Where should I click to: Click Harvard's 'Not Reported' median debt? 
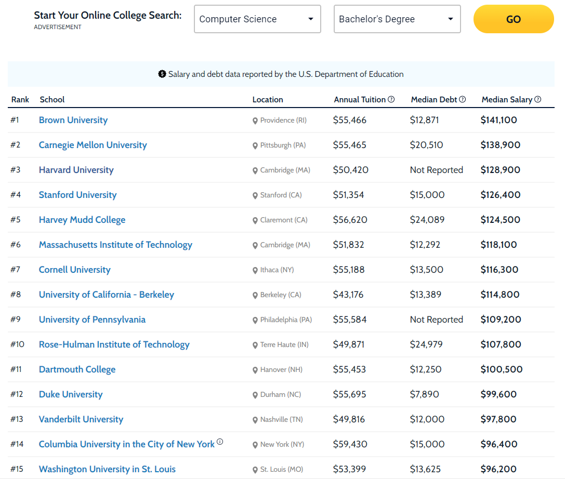[437, 170]
